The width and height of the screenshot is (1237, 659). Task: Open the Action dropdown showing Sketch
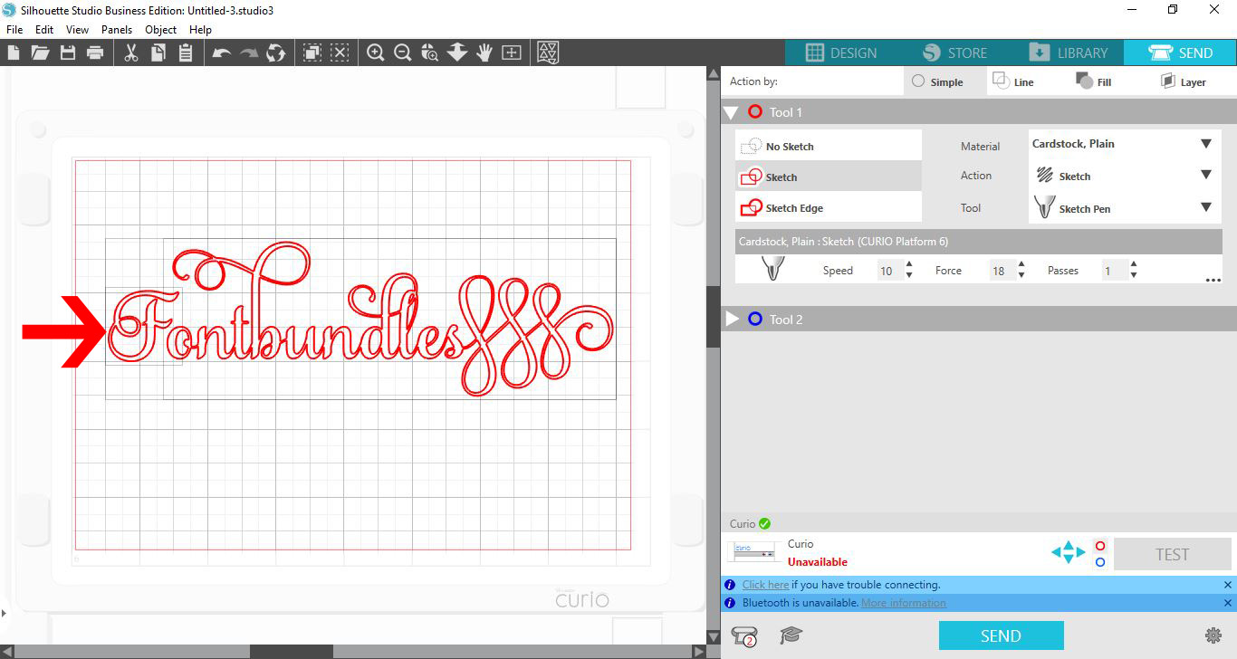pos(1125,176)
